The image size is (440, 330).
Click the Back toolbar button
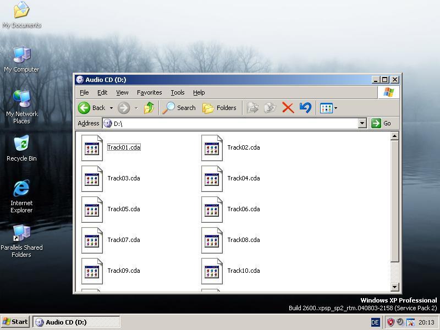coord(92,108)
